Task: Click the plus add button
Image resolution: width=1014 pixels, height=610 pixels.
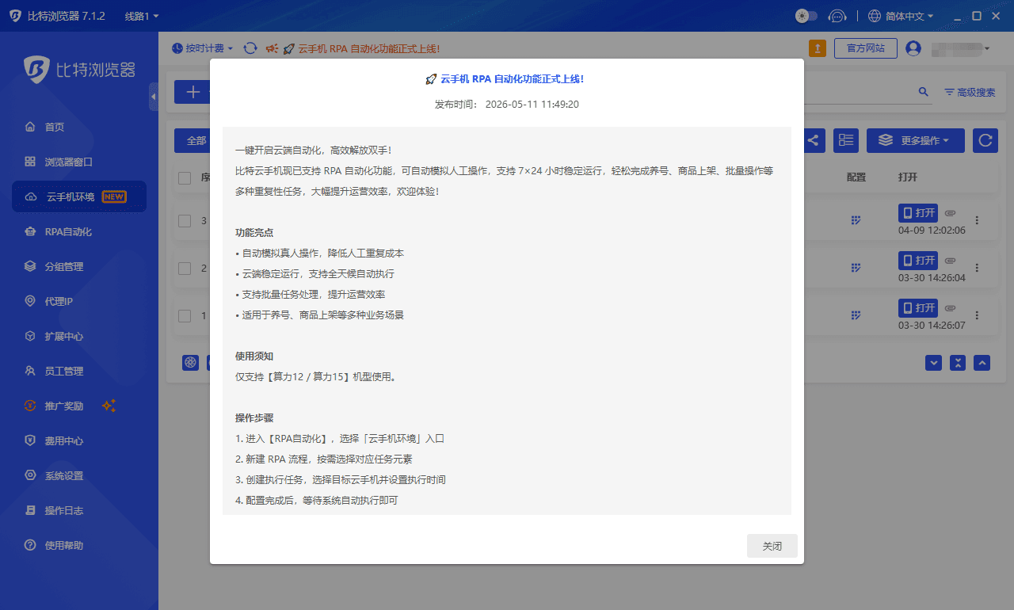Action: coord(193,92)
